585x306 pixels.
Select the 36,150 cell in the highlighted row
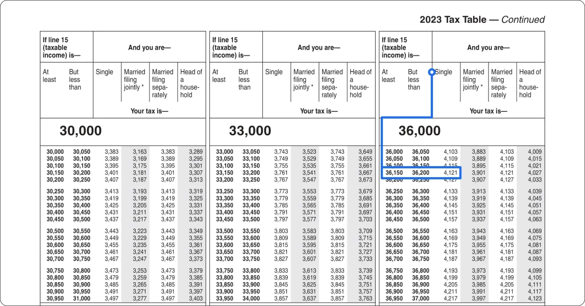pos(394,173)
